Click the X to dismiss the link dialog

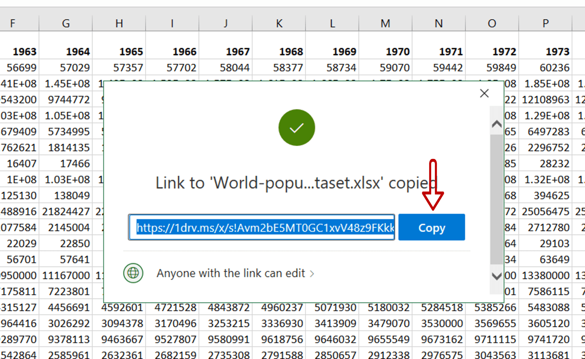(x=484, y=93)
